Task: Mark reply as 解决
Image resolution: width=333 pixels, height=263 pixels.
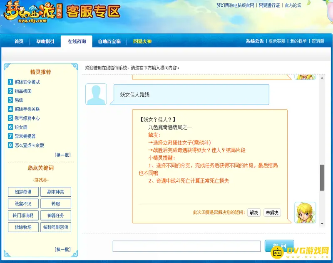Action: 254,213
